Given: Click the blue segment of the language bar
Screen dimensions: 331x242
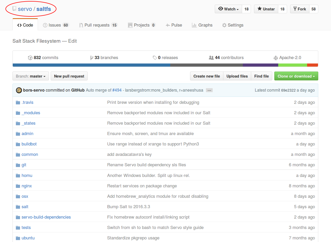Looking at the screenshot, I should click(x=92, y=65).
